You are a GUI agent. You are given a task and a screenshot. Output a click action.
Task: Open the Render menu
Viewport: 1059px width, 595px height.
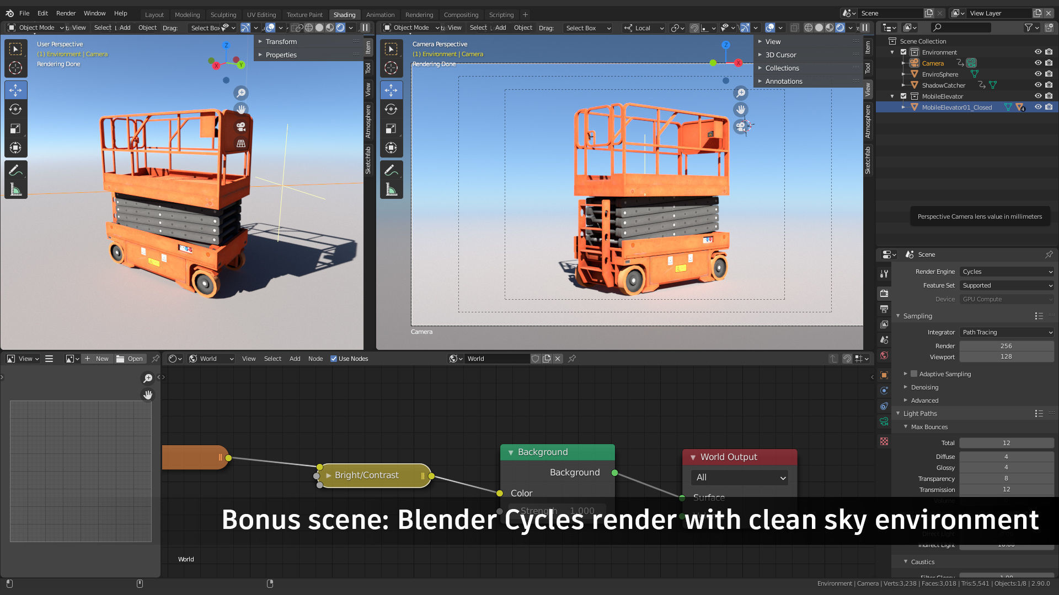pyautogui.click(x=66, y=13)
